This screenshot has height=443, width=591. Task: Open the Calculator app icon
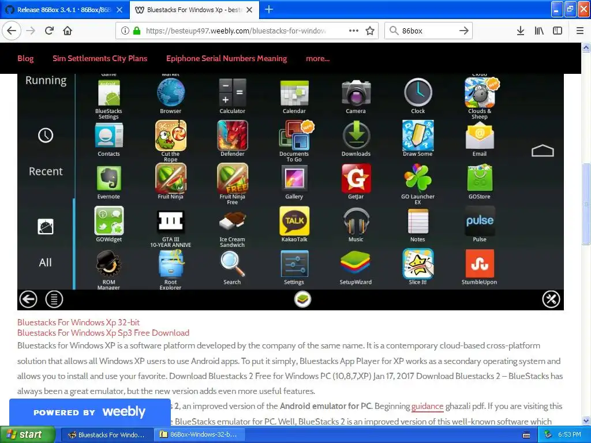coord(233,93)
